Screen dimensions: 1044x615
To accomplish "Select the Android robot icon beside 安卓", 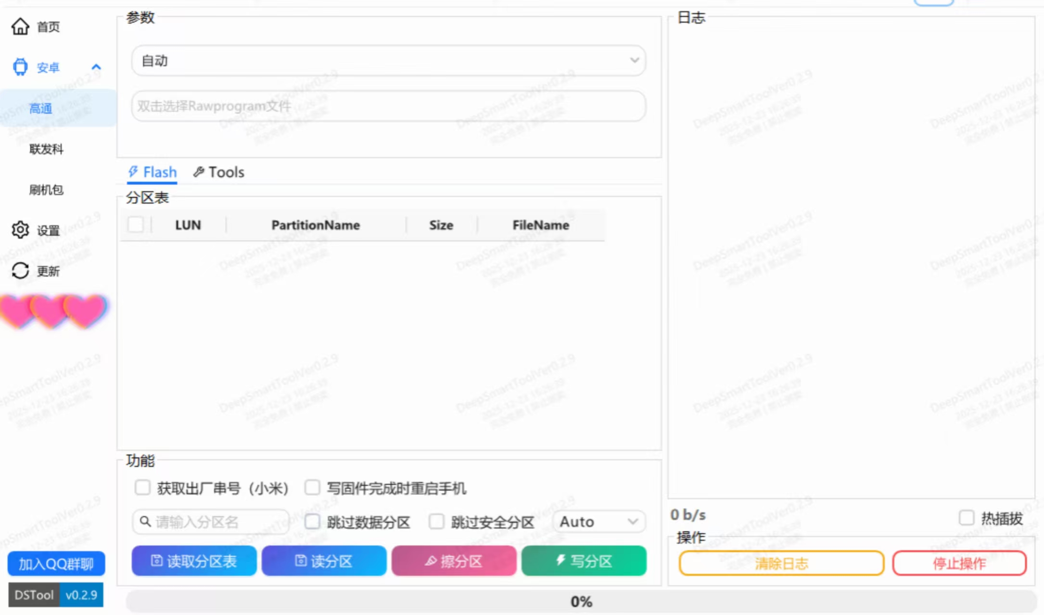I will tap(20, 67).
